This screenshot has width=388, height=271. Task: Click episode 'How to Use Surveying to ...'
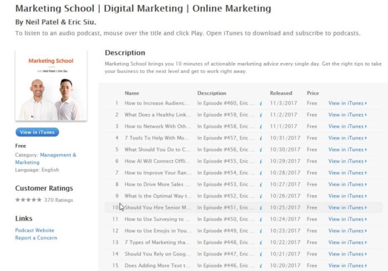157,219
